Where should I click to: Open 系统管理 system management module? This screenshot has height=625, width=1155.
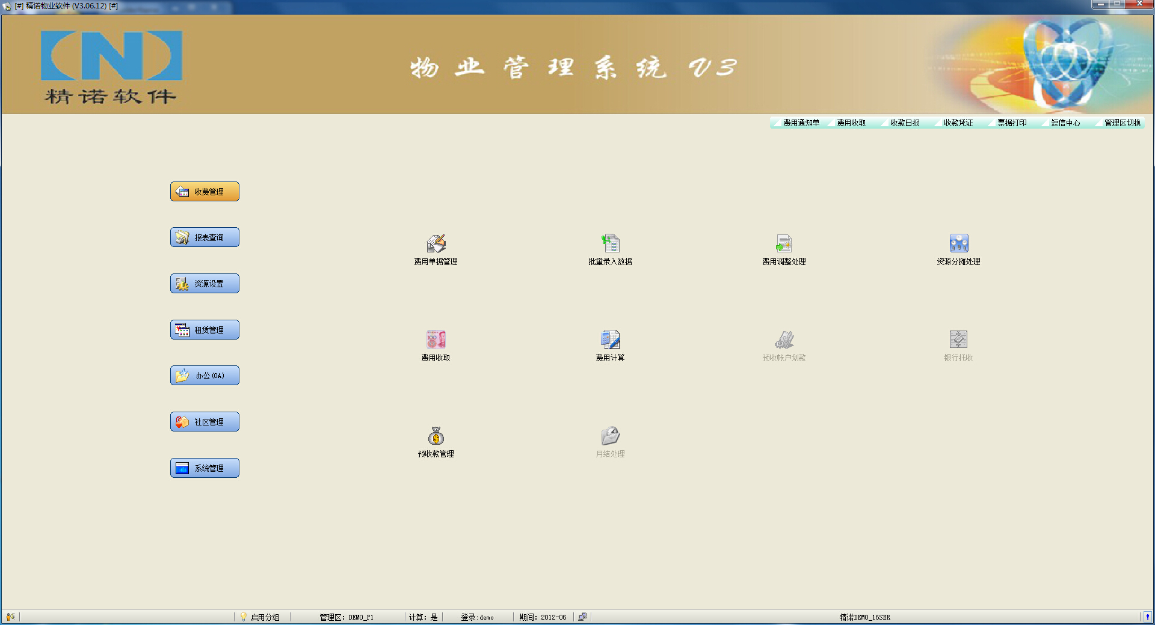pyautogui.click(x=205, y=468)
